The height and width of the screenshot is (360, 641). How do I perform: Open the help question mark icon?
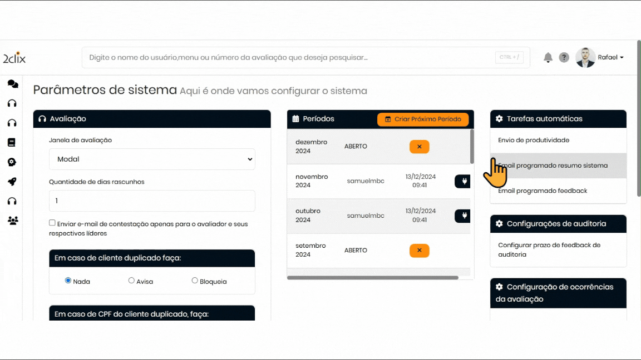coord(564,57)
